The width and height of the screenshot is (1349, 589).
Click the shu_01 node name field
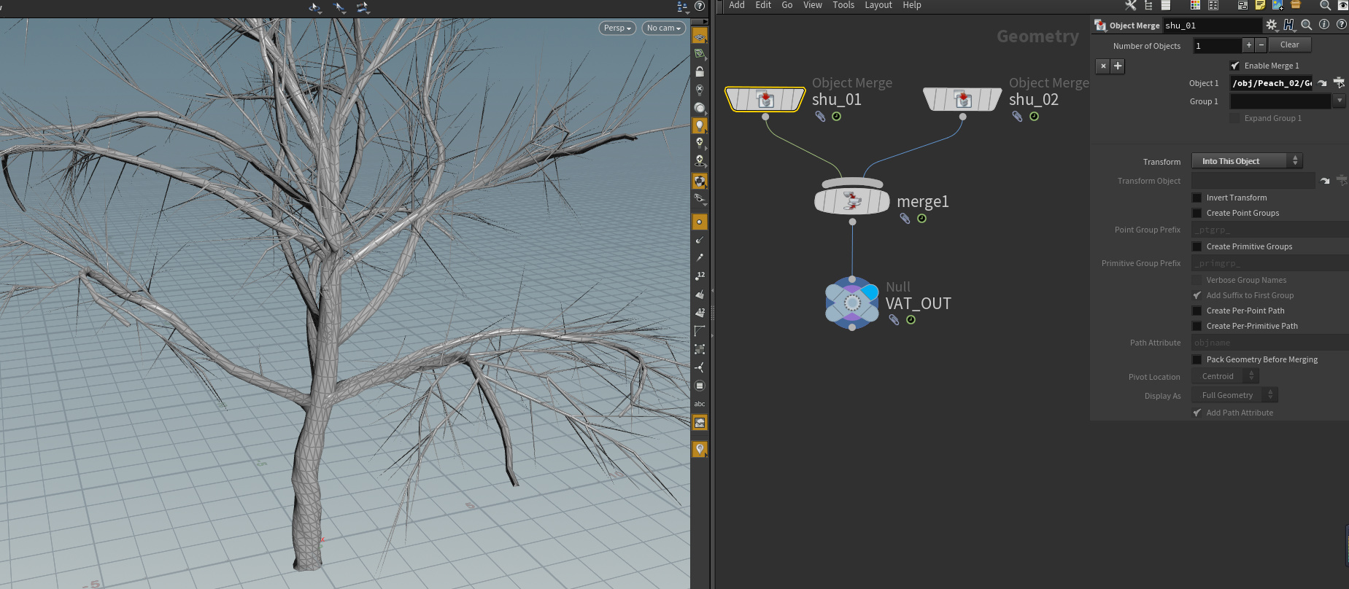[x=1211, y=26]
